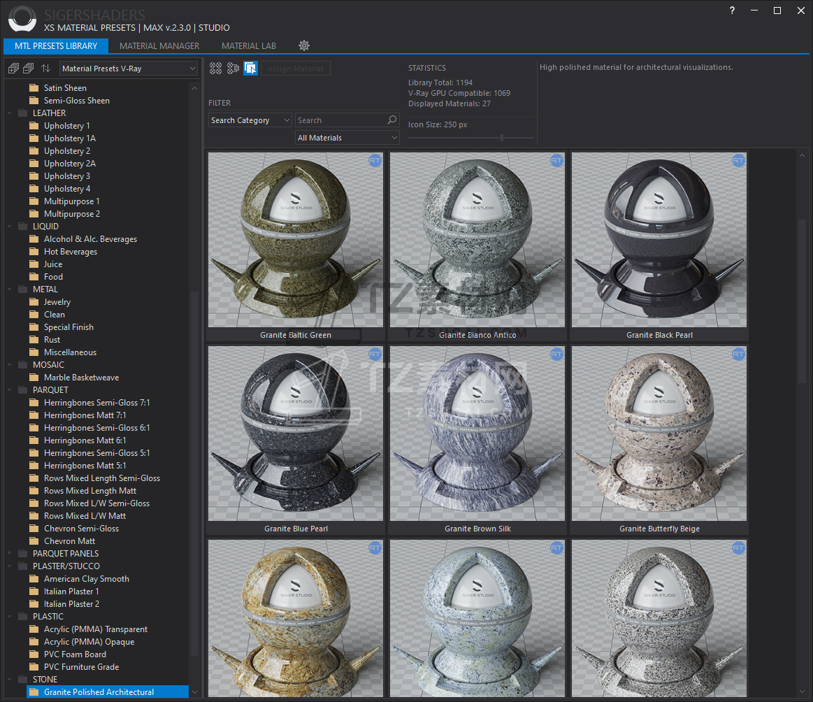Collapse the STONE category
The width and height of the screenshot is (813, 702).
pyautogui.click(x=9, y=680)
